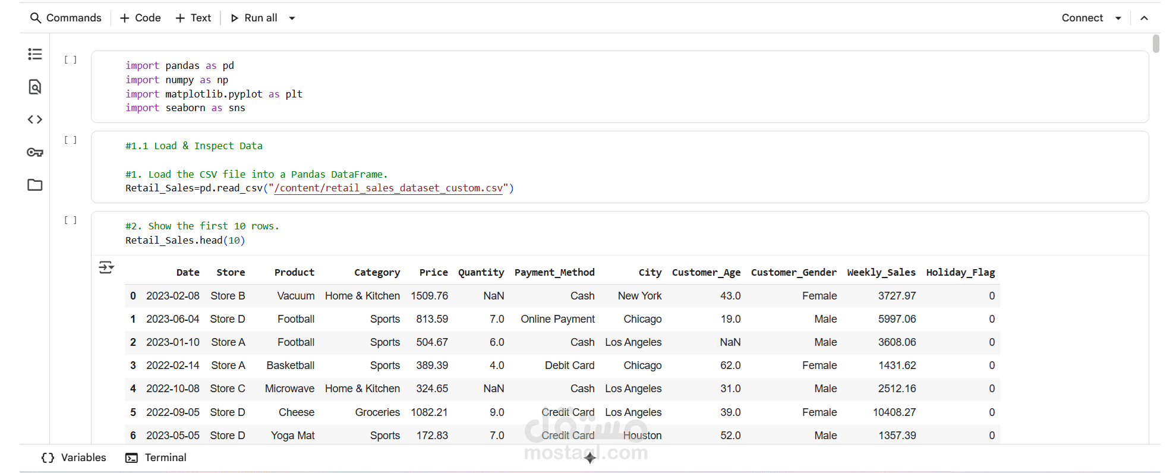Click the Store column header

[x=231, y=272]
